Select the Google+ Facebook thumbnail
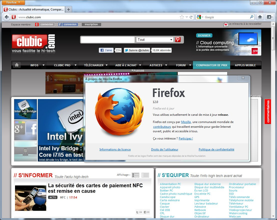The image size is (277, 220). 26,130
